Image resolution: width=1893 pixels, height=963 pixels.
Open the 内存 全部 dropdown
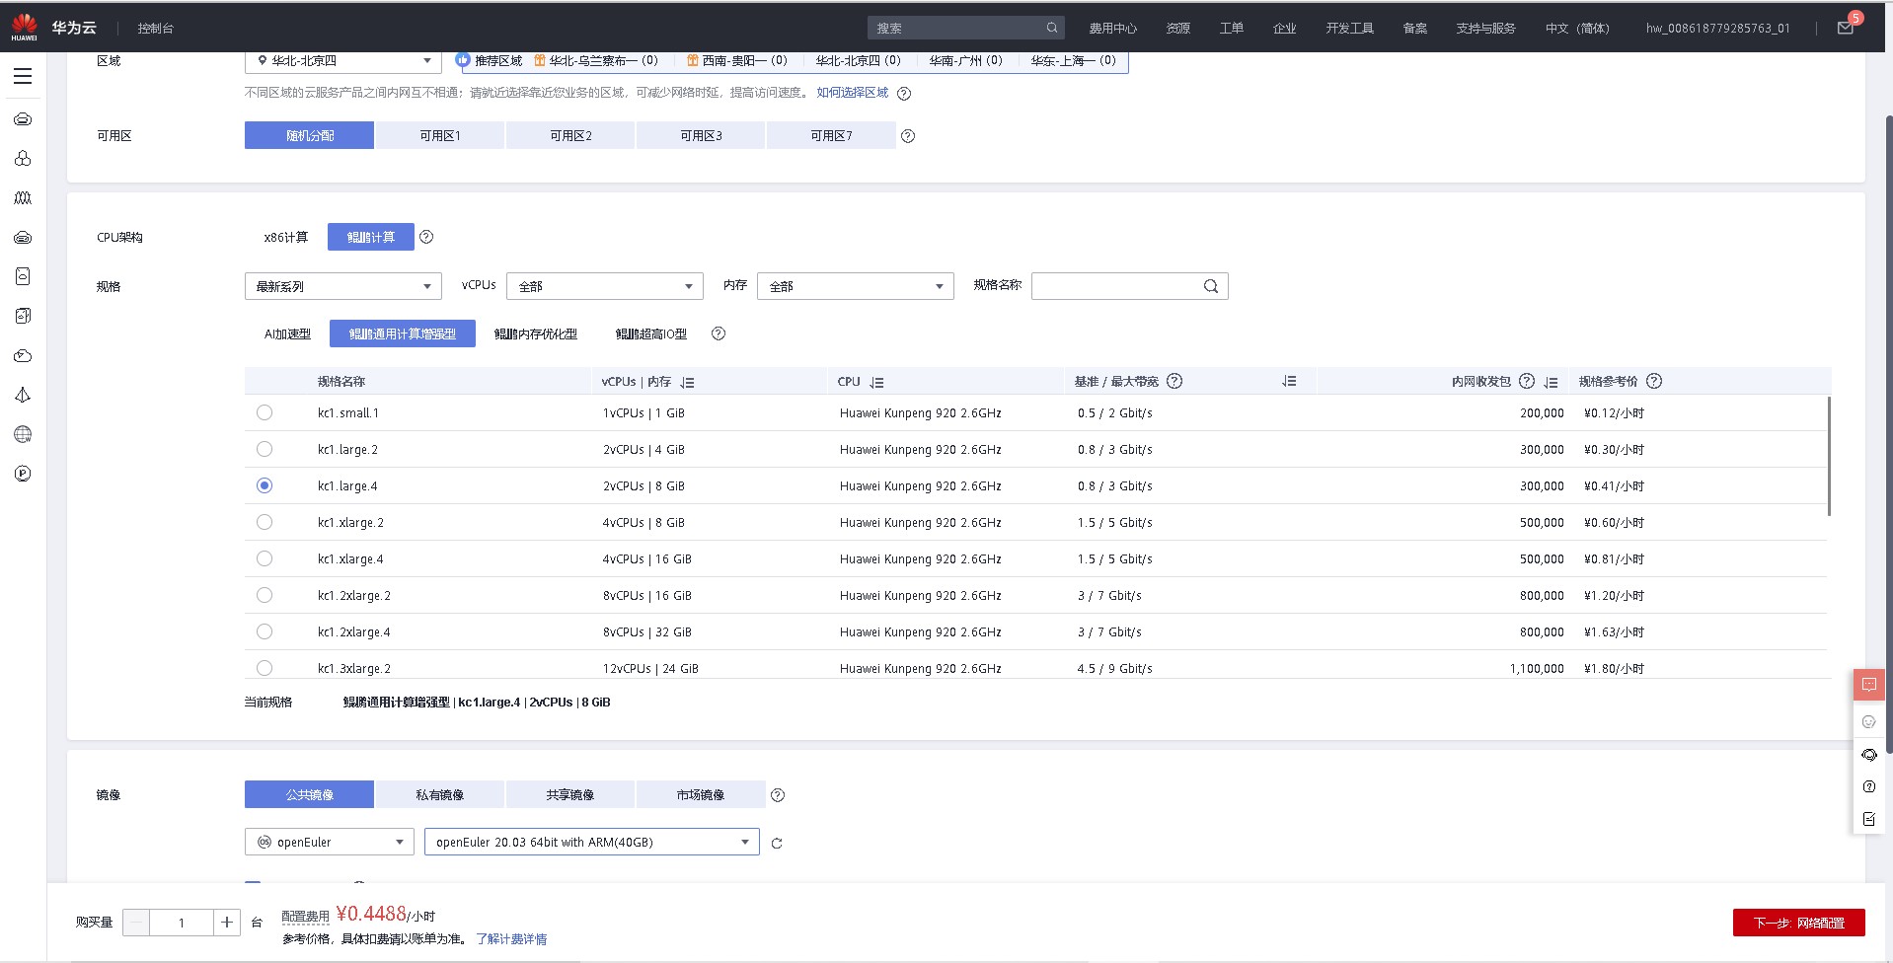point(855,286)
